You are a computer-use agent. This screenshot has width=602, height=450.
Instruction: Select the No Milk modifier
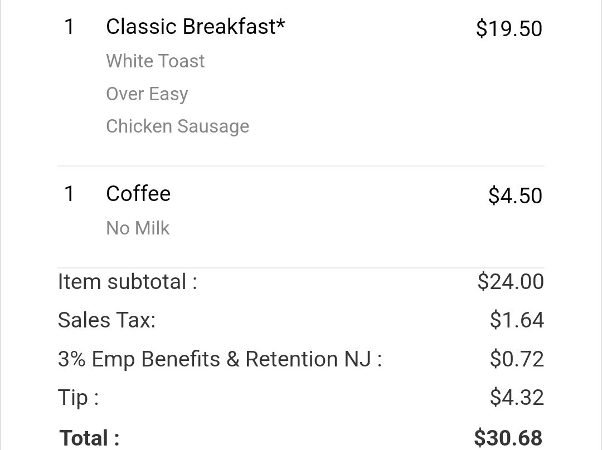[x=138, y=228]
